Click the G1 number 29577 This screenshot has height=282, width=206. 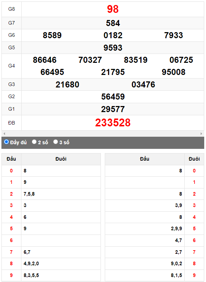click(113, 109)
